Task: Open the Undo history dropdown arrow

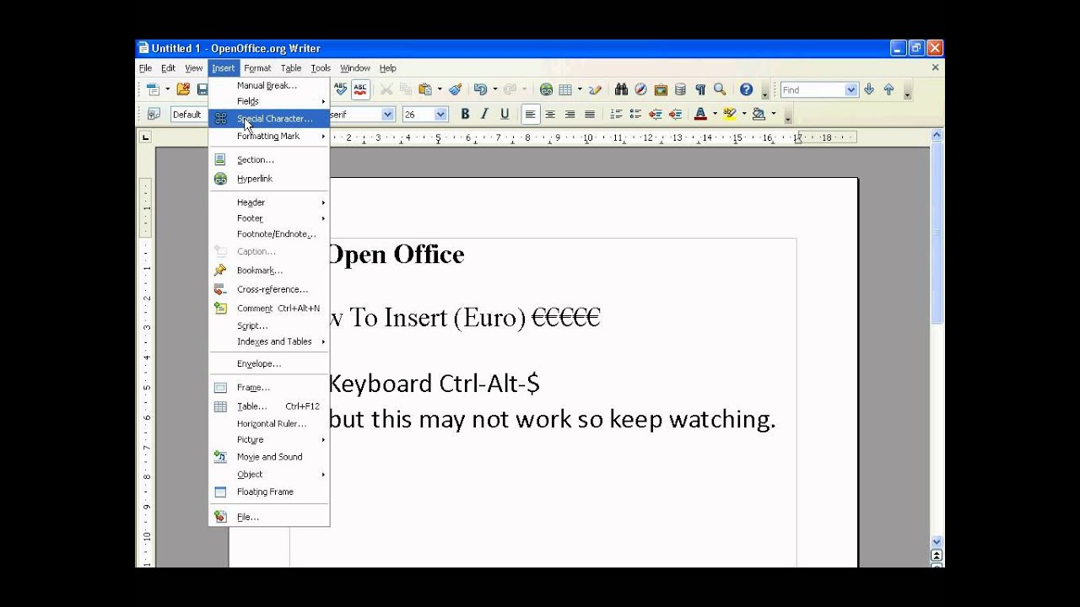Action: pos(494,89)
